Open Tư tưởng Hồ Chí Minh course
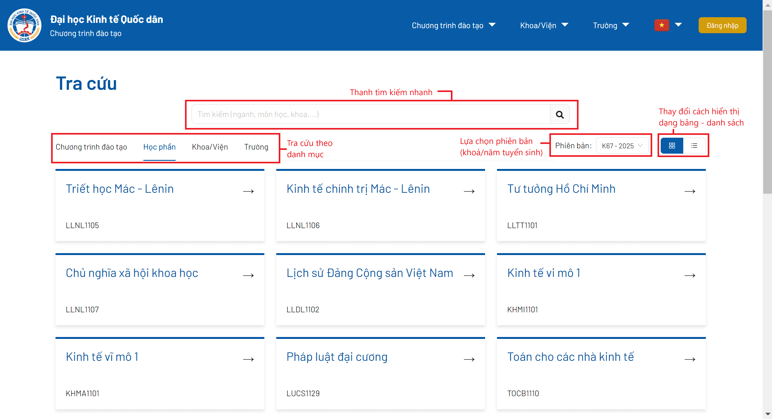Viewport: 772px width, 419px height. click(x=561, y=189)
